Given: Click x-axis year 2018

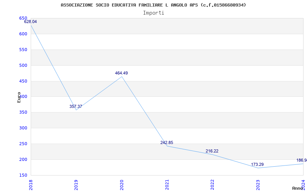Looking at the screenshot, I should click(x=31, y=185).
